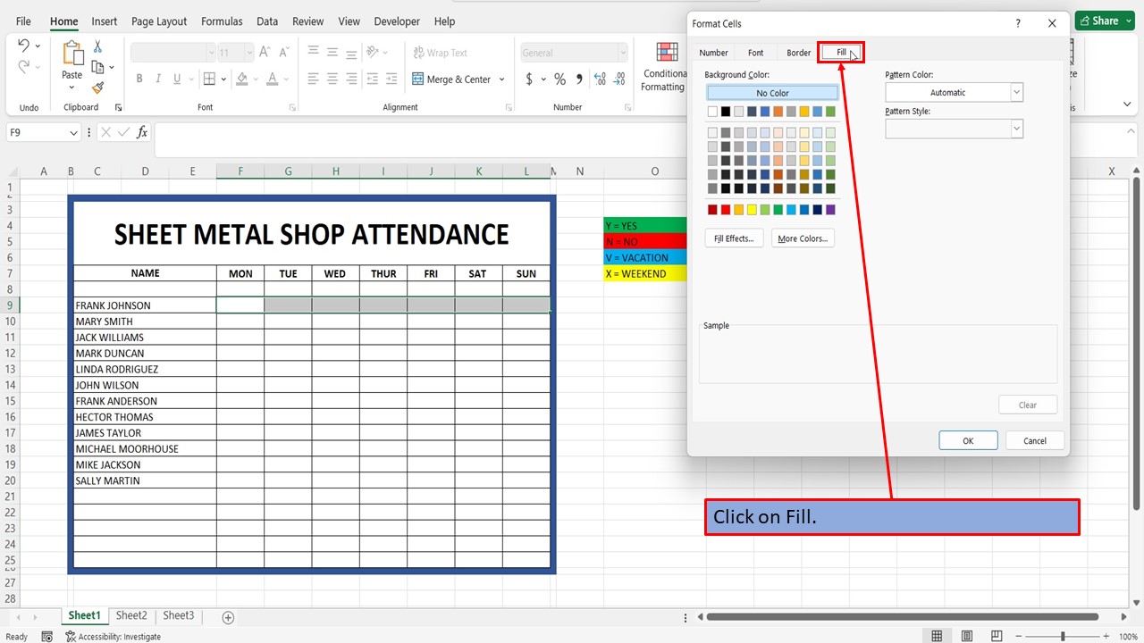Click the Format Cells dialog help question mark
The image size is (1144, 643).
pos(1018,23)
